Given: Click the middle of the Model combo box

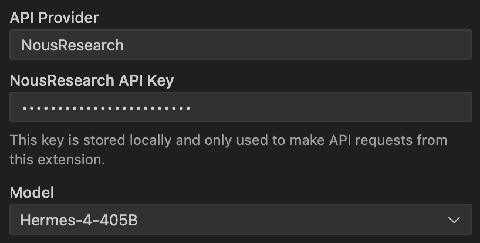Looking at the screenshot, I should (240, 220).
